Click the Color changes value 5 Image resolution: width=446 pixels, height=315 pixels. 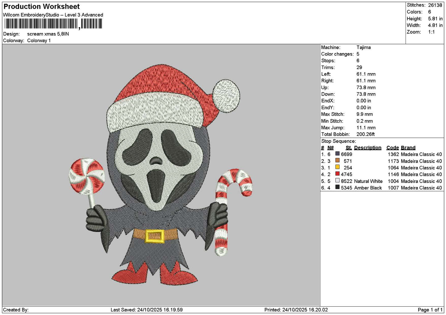[x=358, y=54]
